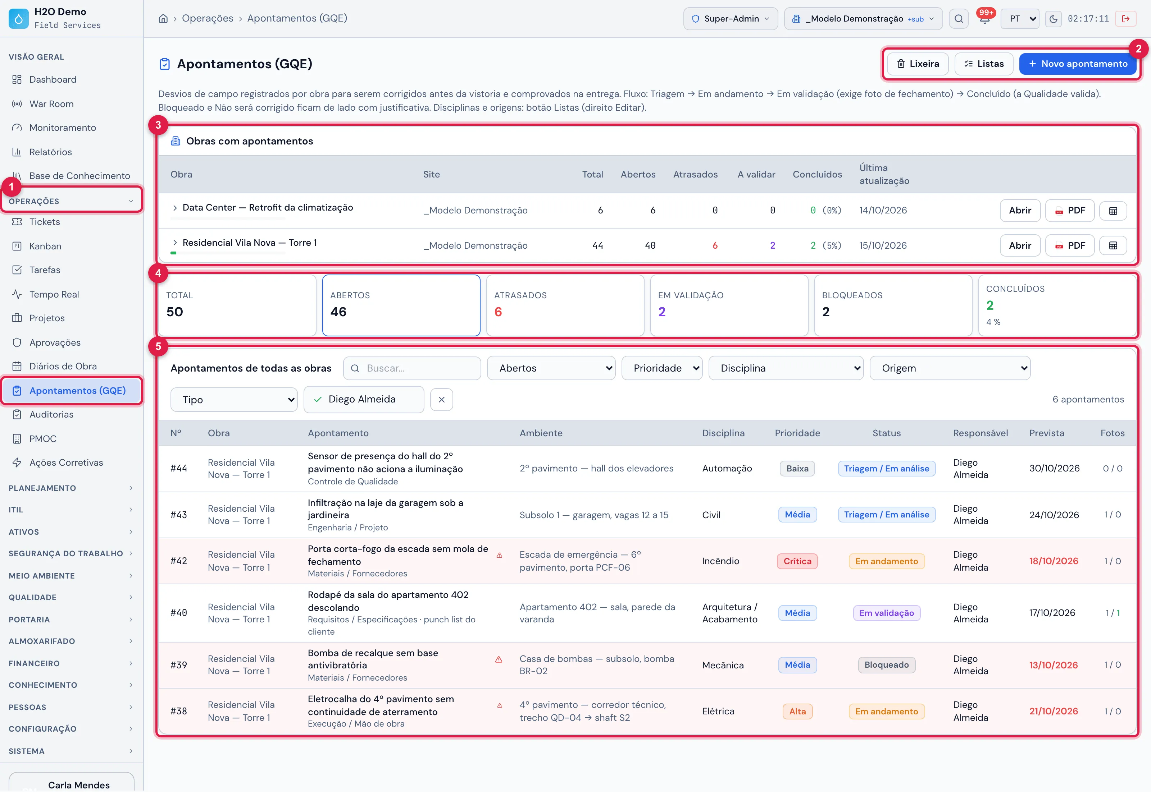The image size is (1151, 792).
Task: Open spreadsheet export for Data Center row
Action: point(1113,211)
